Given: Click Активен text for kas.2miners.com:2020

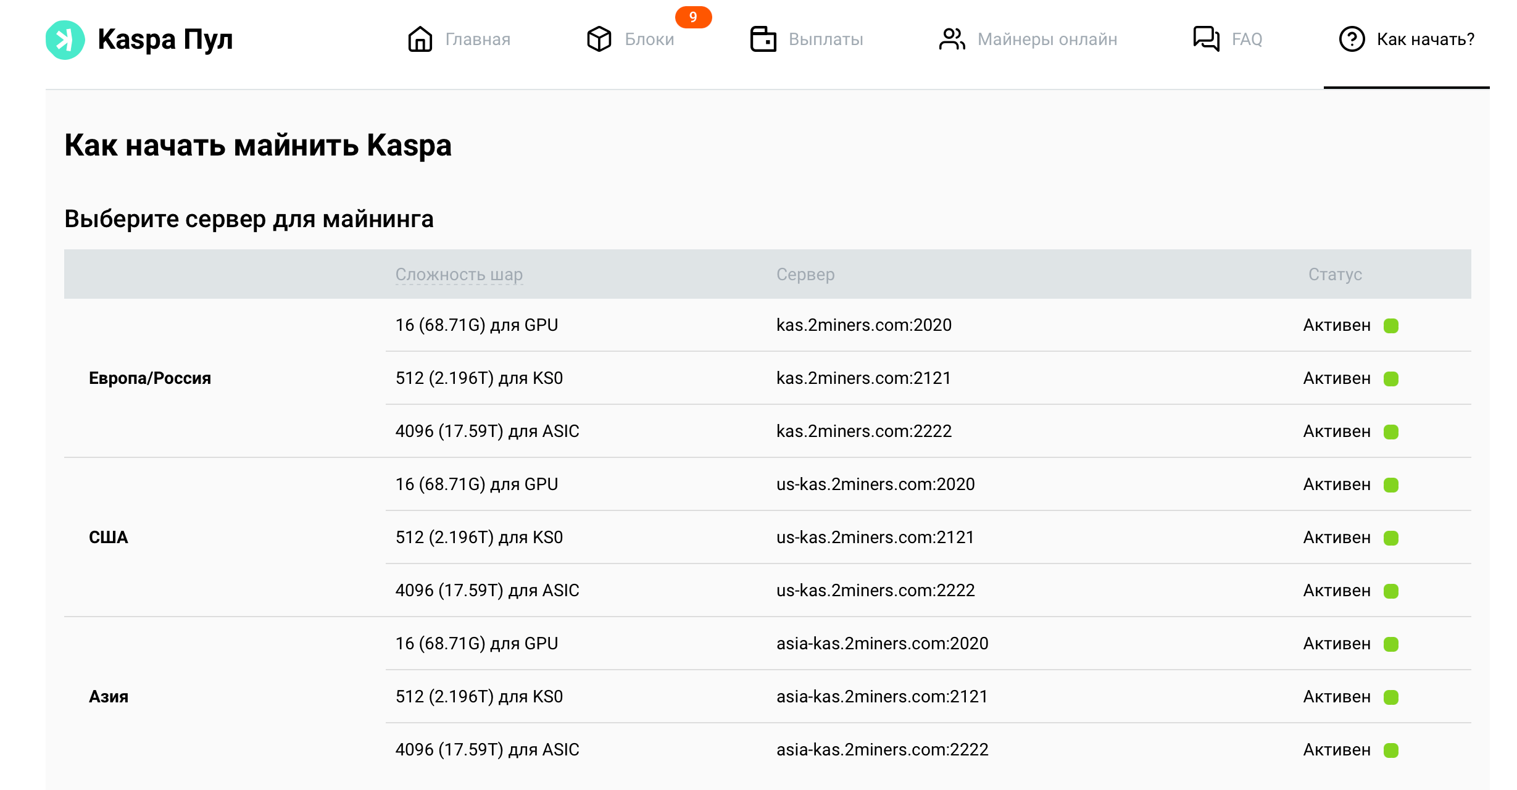Looking at the screenshot, I should point(1337,325).
